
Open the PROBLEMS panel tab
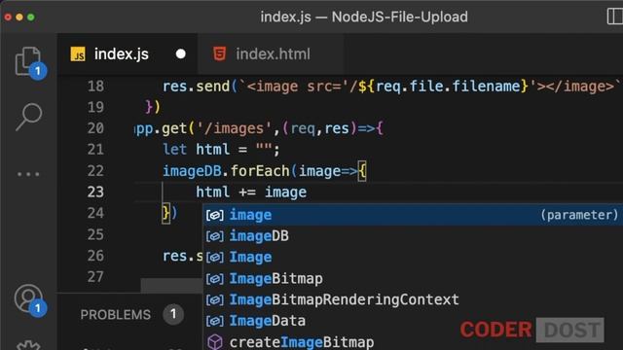click(x=116, y=315)
